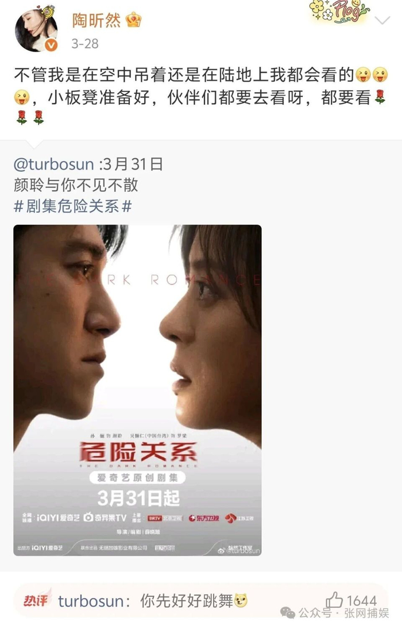The width and height of the screenshot is (402, 629).
Task: Open 陶昕然's profile avatar
Action: click(36, 30)
